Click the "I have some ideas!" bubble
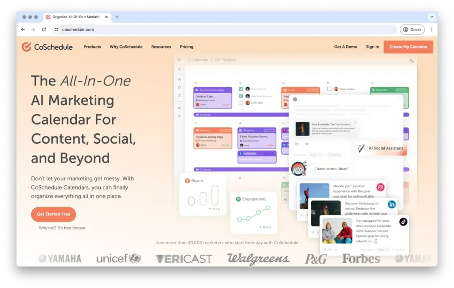Viewport: 454px width, 288px height. (x=331, y=169)
